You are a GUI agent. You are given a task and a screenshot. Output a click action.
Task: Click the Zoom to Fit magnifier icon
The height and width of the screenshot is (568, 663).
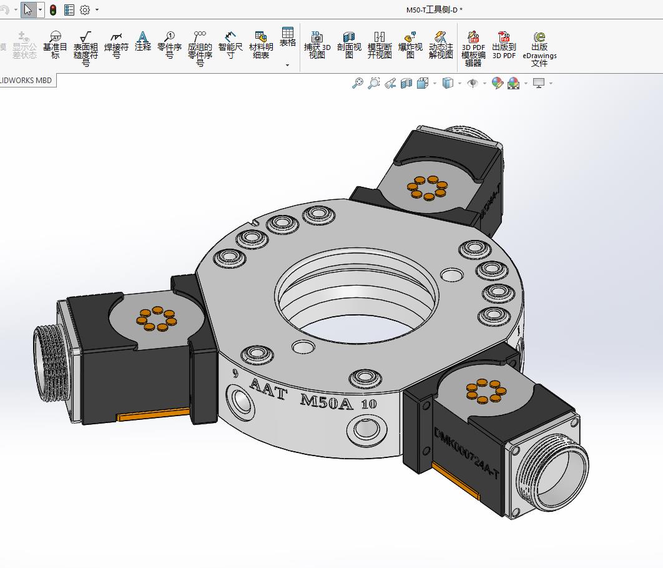click(358, 83)
